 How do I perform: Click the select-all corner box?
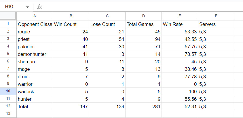8,16
